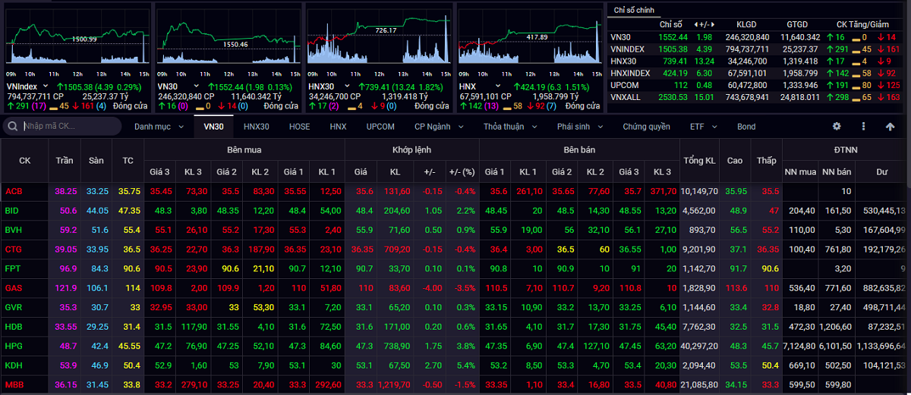Switch to the UPCOM tab
Image resolution: width=911 pixels, height=395 pixels.
[380, 127]
